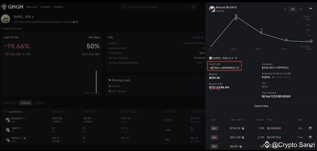This screenshot has width=317, height=151.
Task: Select the 4h chart timeframe
Action: tap(285, 9)
